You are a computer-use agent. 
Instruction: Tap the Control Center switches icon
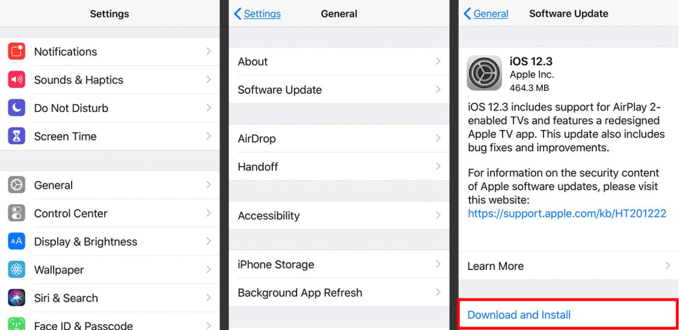[x=17, y=213]
